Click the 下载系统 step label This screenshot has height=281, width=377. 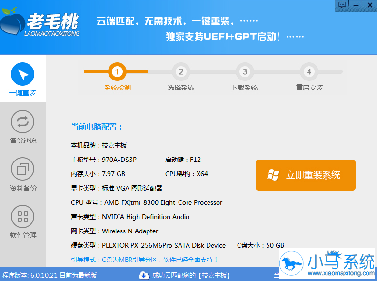(244, 88)
